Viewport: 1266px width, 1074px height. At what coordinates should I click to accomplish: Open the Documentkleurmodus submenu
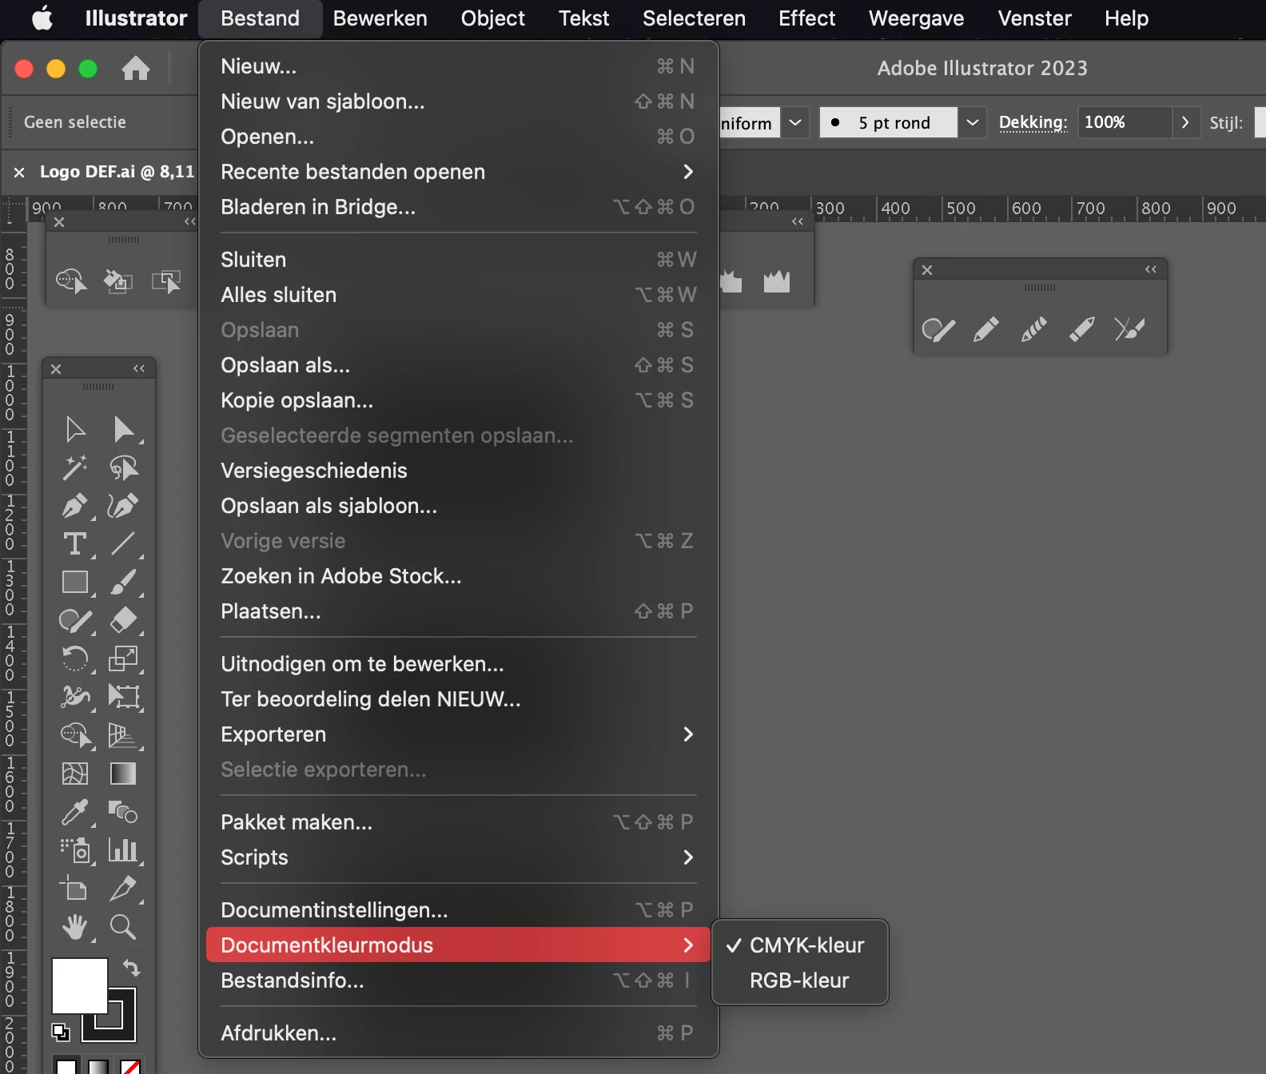pyautogui.click(x=459, y=945)
